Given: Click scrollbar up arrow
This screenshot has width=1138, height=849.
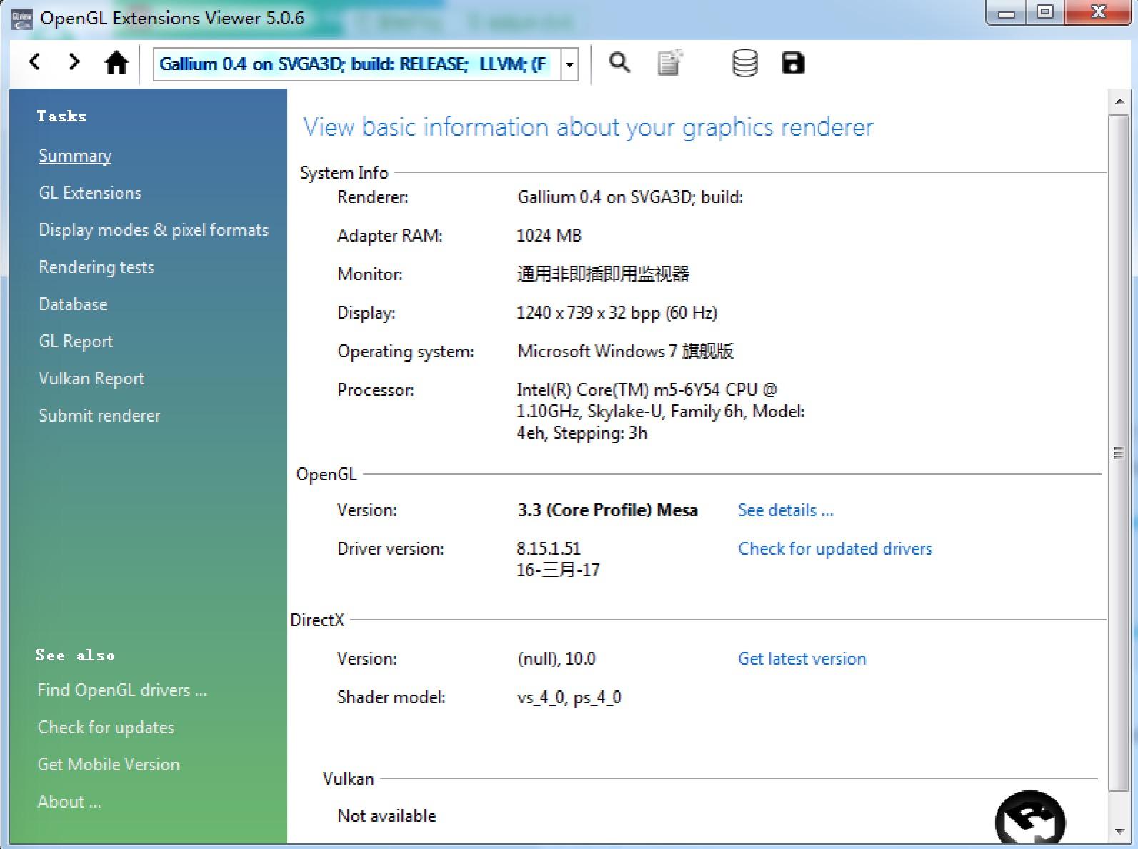Looking at the screenshot, I should 1119,101.
